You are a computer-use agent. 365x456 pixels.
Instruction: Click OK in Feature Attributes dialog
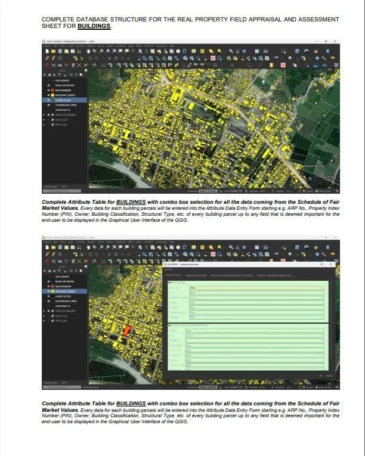tap(320, 376)
